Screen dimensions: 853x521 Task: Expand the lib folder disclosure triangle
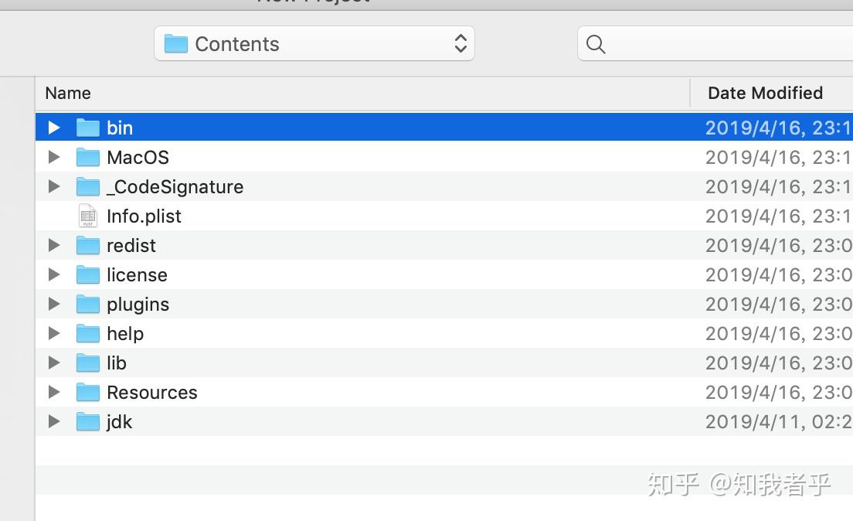coord(53,363)
